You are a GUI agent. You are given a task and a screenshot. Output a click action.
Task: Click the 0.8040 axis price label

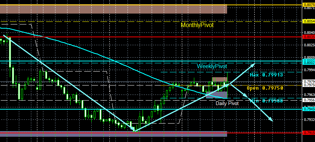pos(309,32)
